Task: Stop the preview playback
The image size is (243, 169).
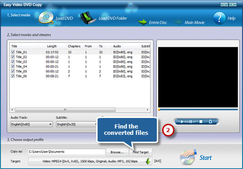Action: pyautogui.click(x=201, y=122)
